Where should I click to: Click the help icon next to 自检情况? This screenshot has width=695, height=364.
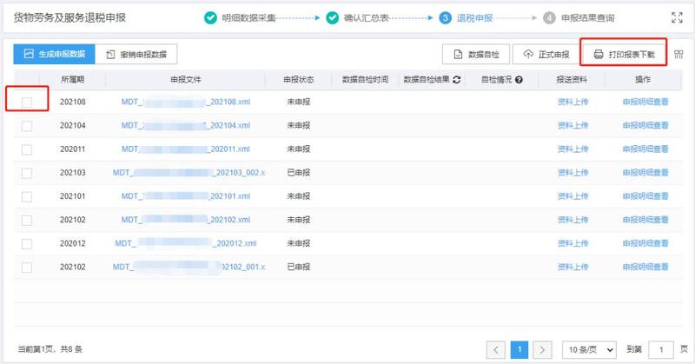[x=519, y=79]
